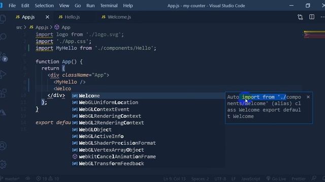Image resolution: width=325 pixels, height=182 pixels.
Task: Select the WebGLUniformLocation suggestion
Action: 148,102
